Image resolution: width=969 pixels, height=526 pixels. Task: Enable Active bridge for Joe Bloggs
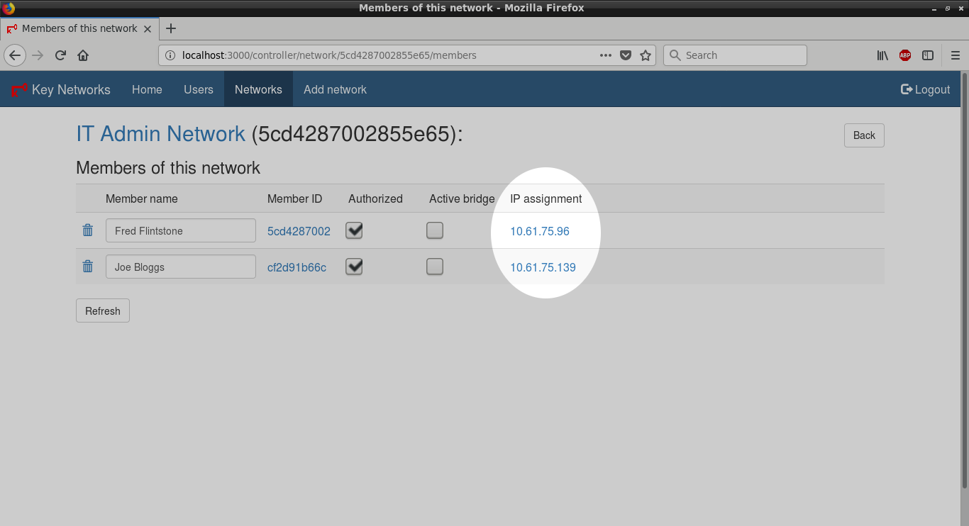coord(435,267)
